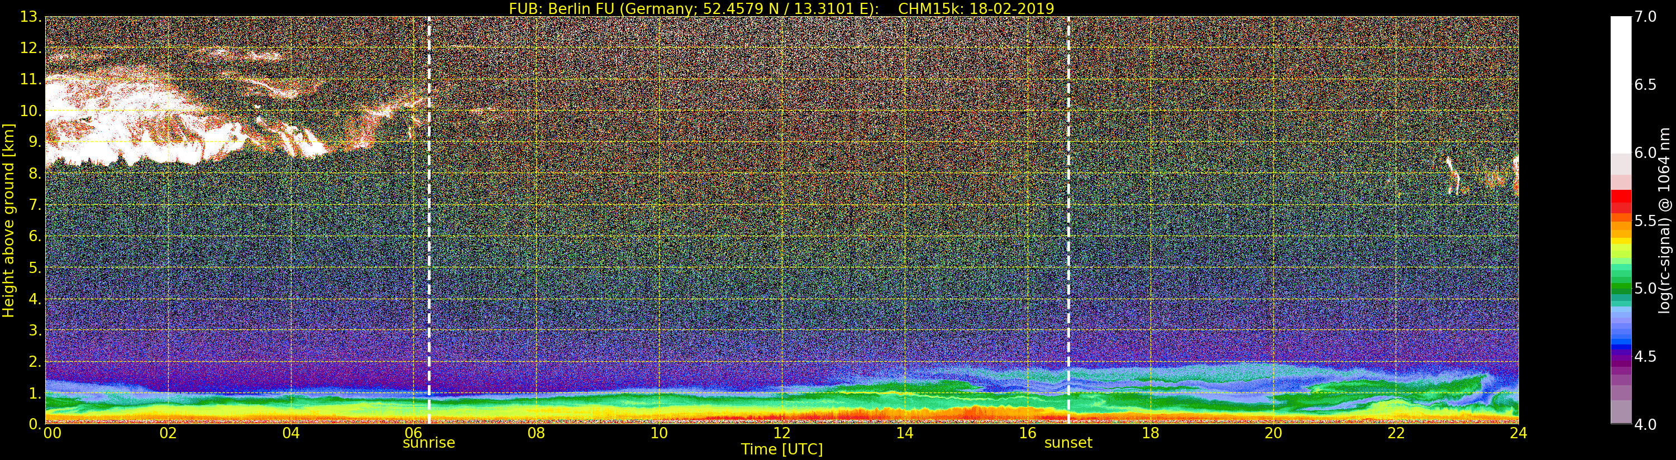This screenshot has width=1676, height=460.
Task: Click the 'Time [UTC]' axis label
Action: tap(782, 449)
